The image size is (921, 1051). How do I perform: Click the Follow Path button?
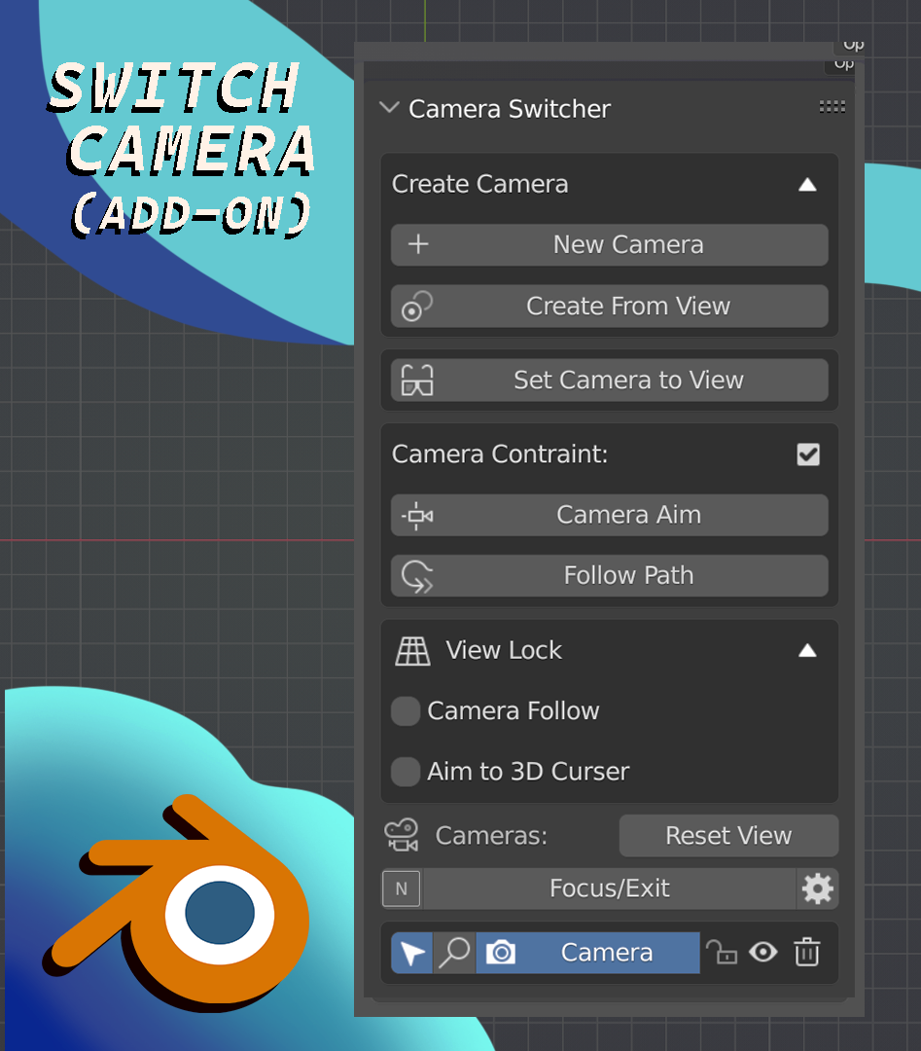click(x=610, y=575)
